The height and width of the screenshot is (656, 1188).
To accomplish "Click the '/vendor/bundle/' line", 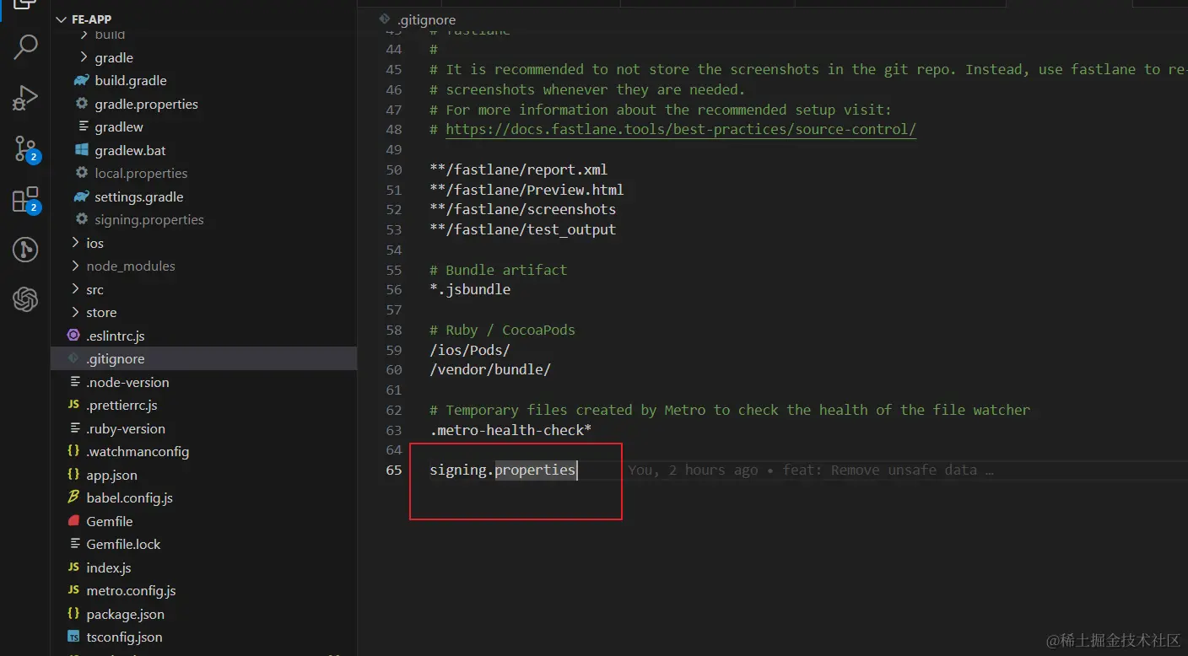I will click(x=490, y=369).
